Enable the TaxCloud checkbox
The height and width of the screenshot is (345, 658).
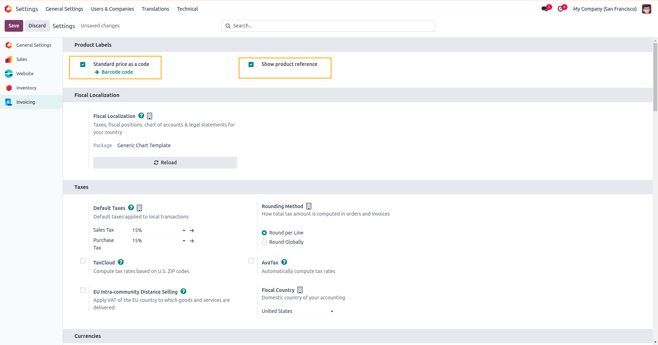(x=83, y=261)
